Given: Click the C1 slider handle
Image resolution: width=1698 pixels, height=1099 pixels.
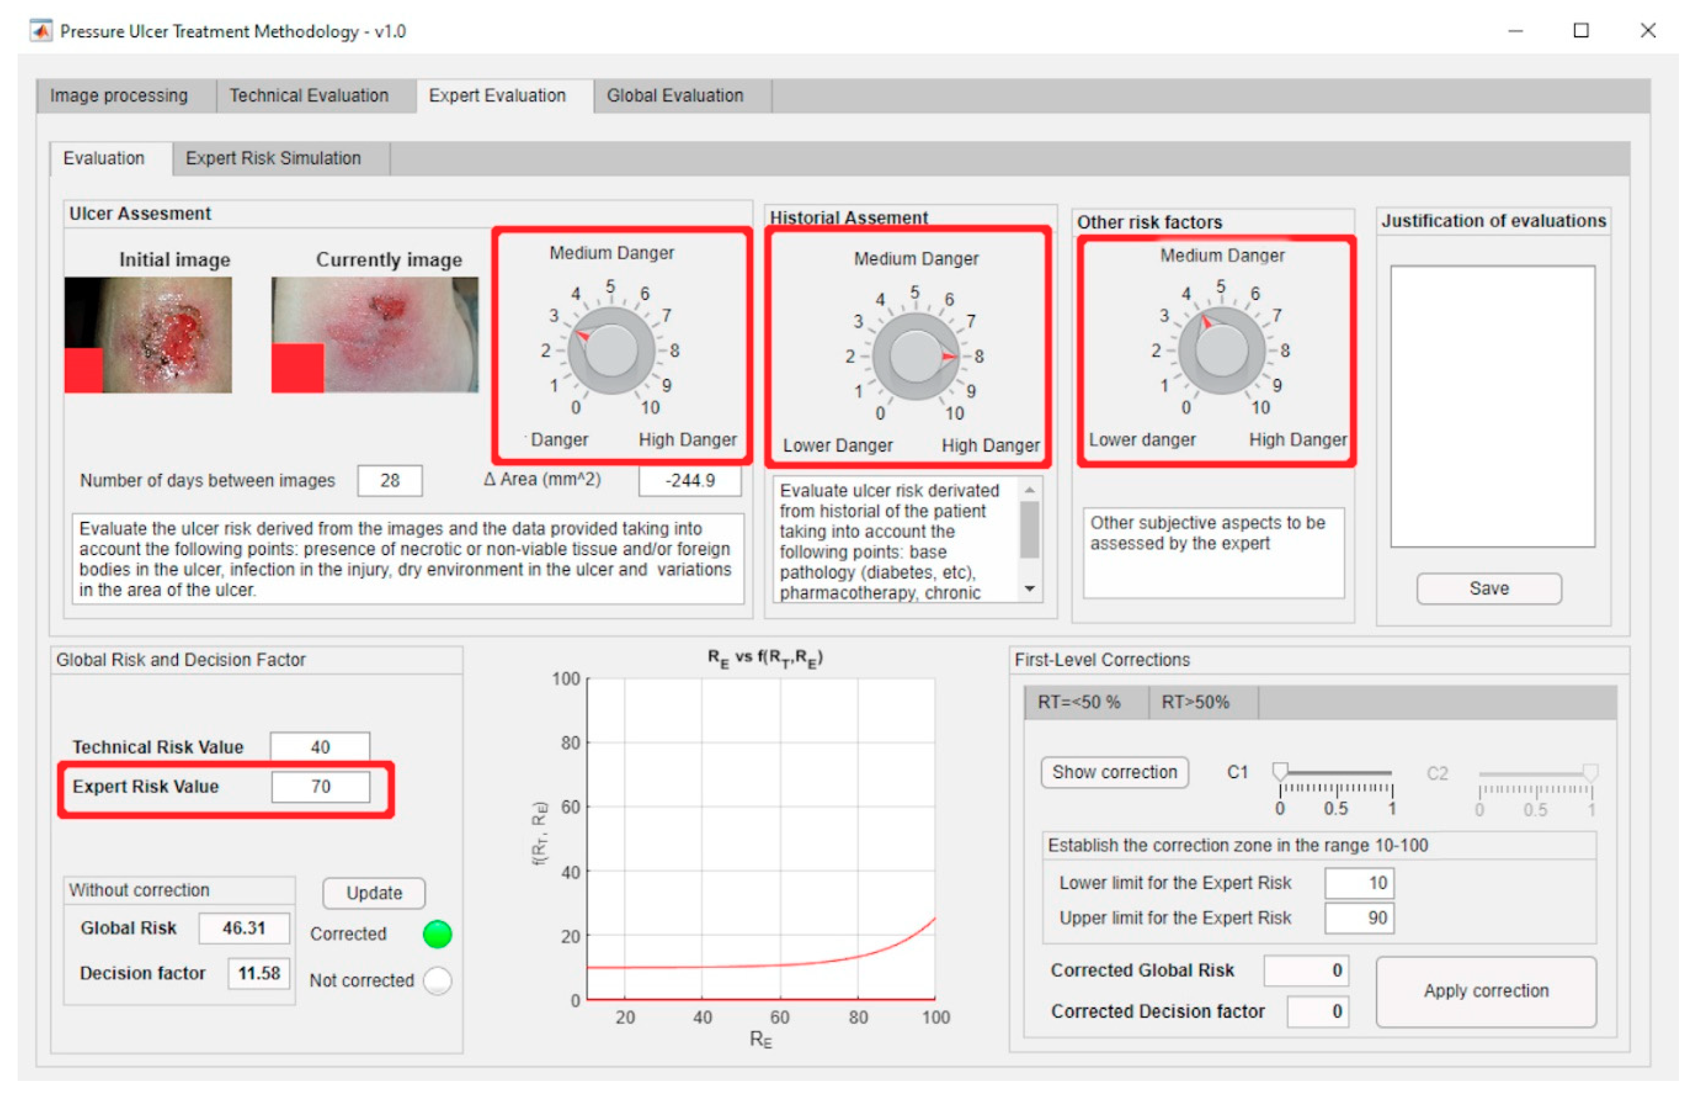Looking at the screenshot, I should click(x=1281, y=771).
